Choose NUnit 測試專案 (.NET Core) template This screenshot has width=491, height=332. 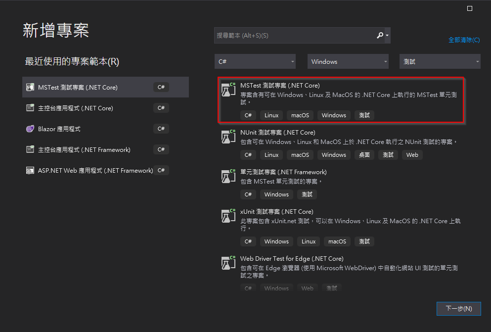pos(341,143)
